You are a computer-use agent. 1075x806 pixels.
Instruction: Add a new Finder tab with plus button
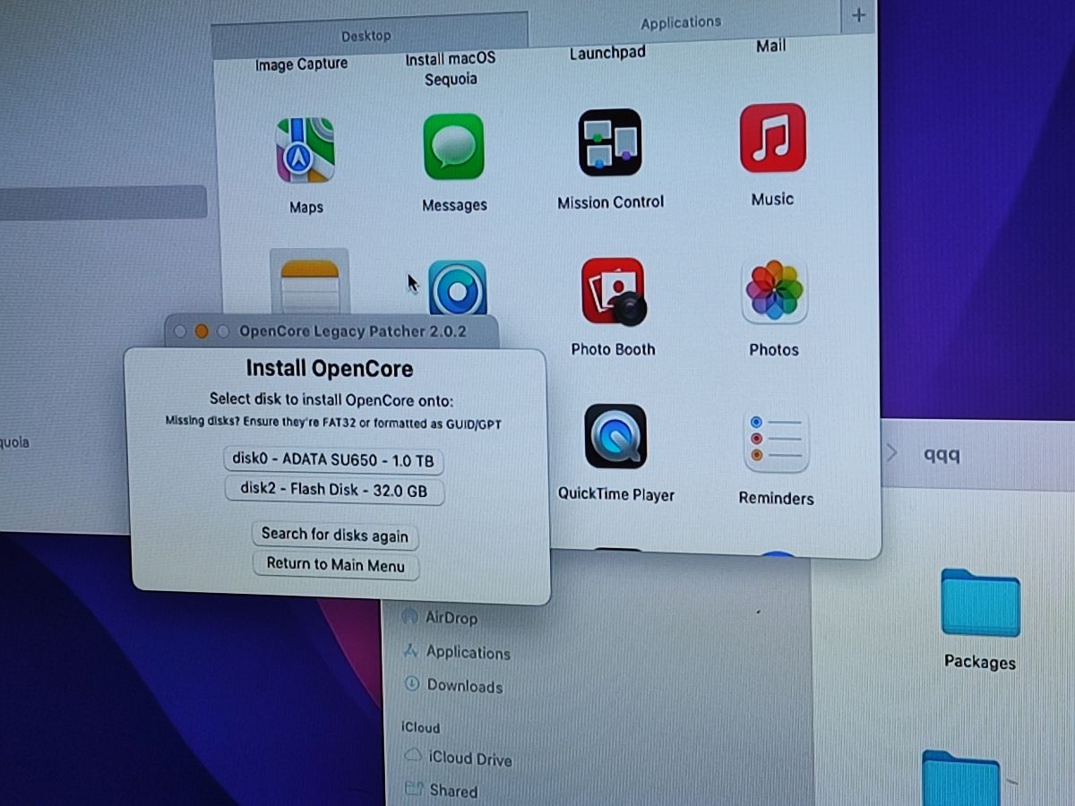858,15
